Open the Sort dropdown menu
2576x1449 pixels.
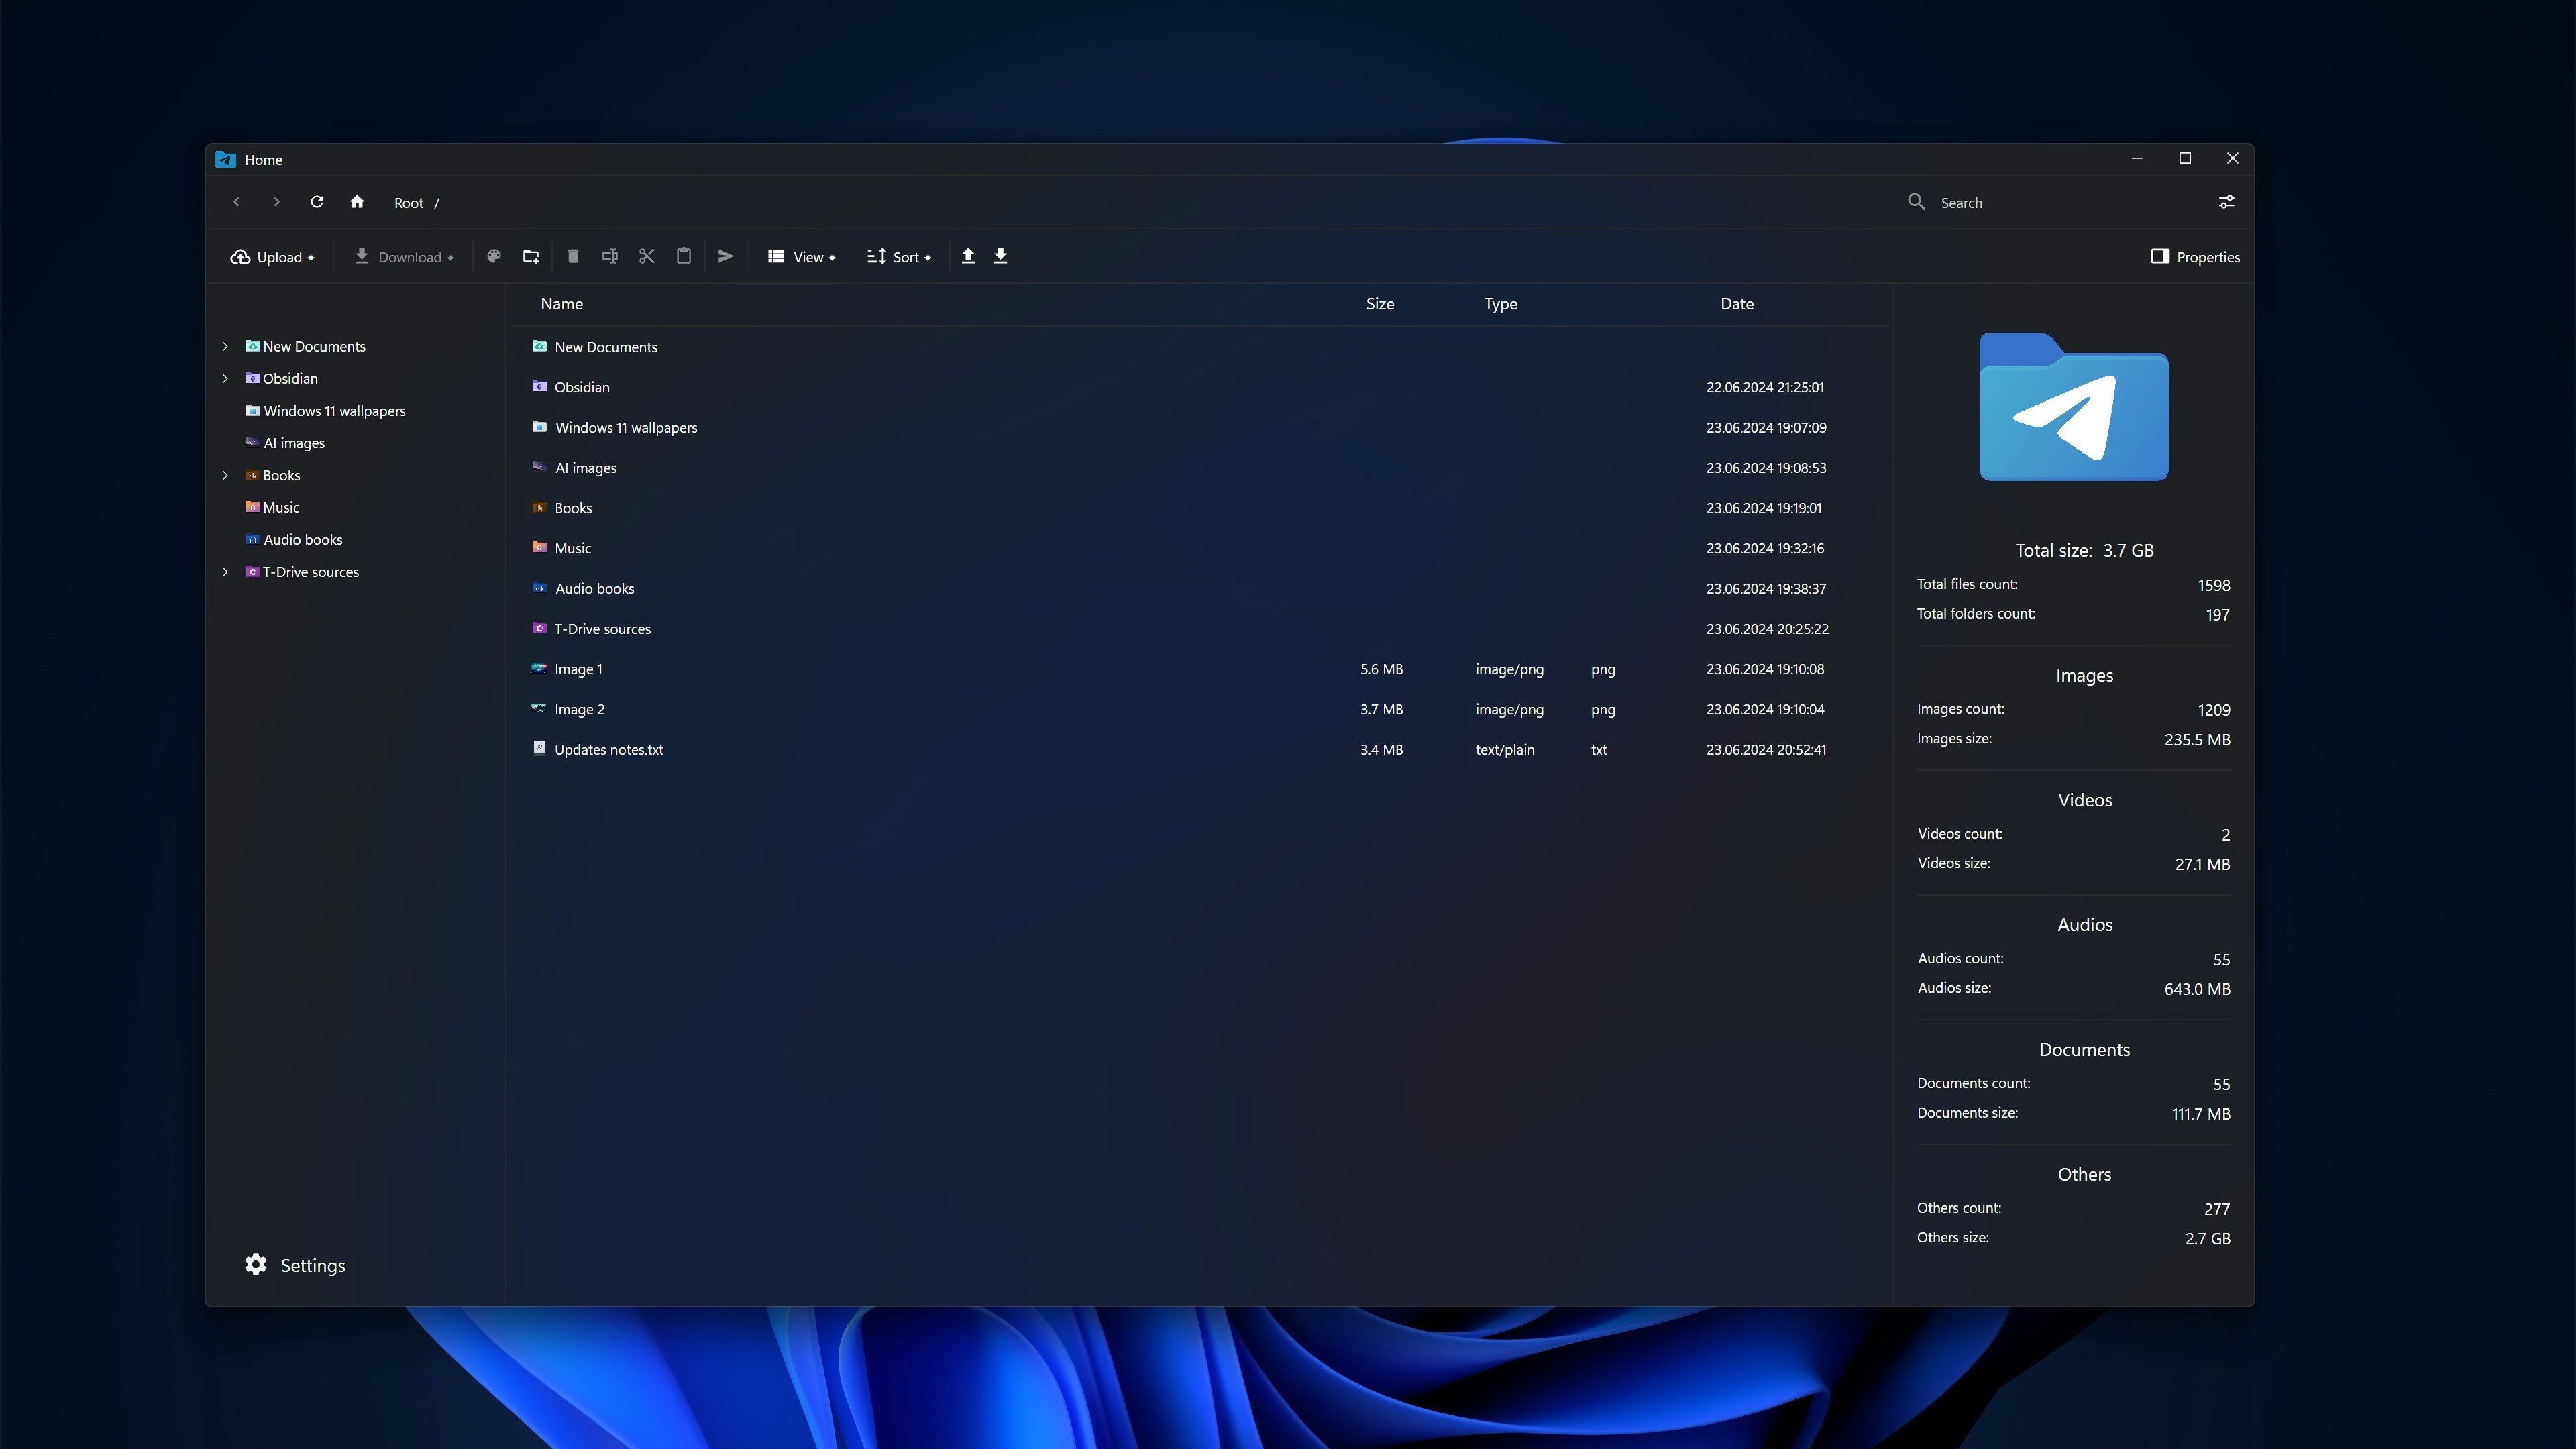click(899, 257)
